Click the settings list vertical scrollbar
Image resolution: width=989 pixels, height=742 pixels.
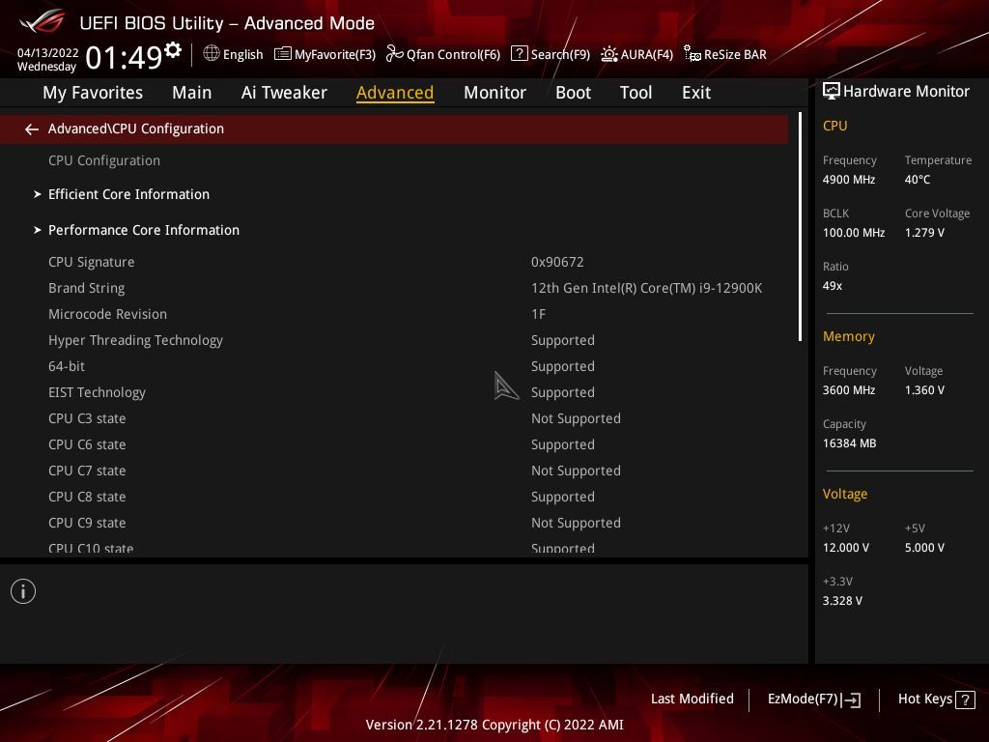[x=801, y=227]
